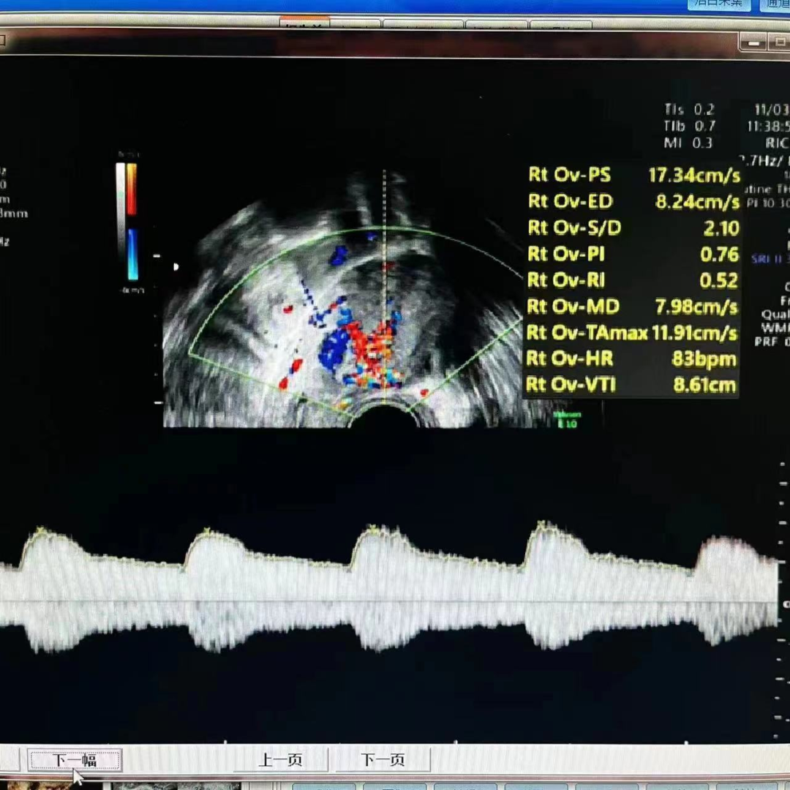Maximize the ultrasound viewer window

[777, 43]
